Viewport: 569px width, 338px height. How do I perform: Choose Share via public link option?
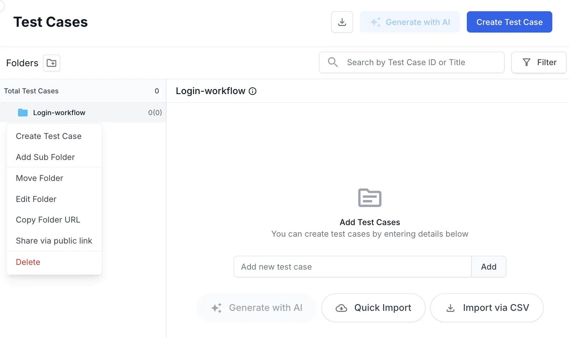click(x=54, y=241)
